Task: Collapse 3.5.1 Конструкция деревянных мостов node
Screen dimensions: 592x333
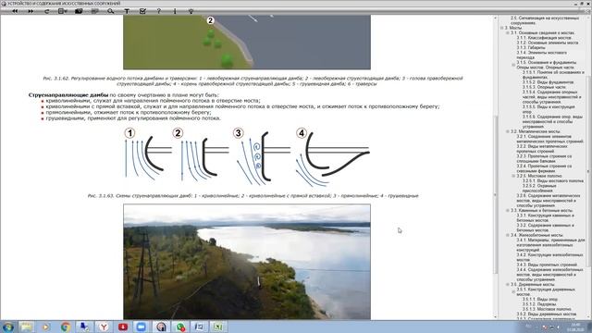Action: [x=513, y=291]
